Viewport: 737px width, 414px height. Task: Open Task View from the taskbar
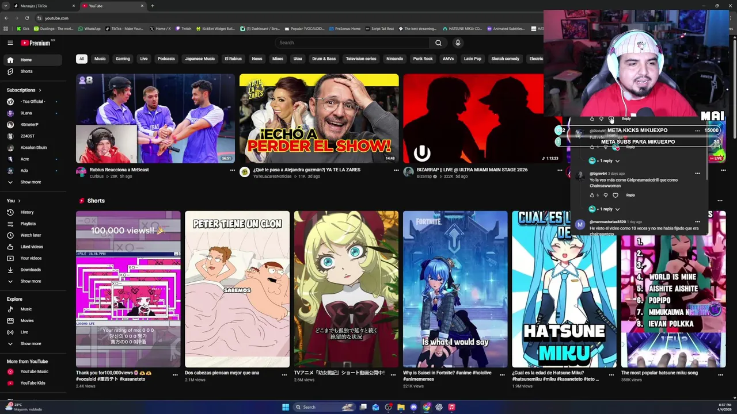tap(363, 407)
